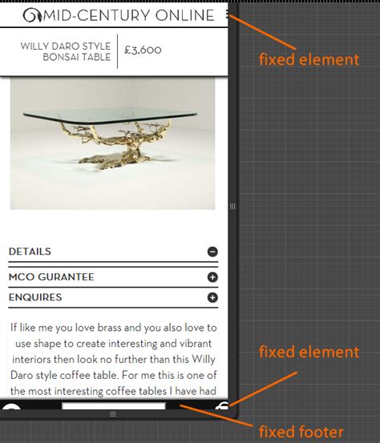The width and height of the screenshot is (380, 443).
Task: Expand Enquires with its plus icon
Action: pyautogui.click(x=212, y=297)
